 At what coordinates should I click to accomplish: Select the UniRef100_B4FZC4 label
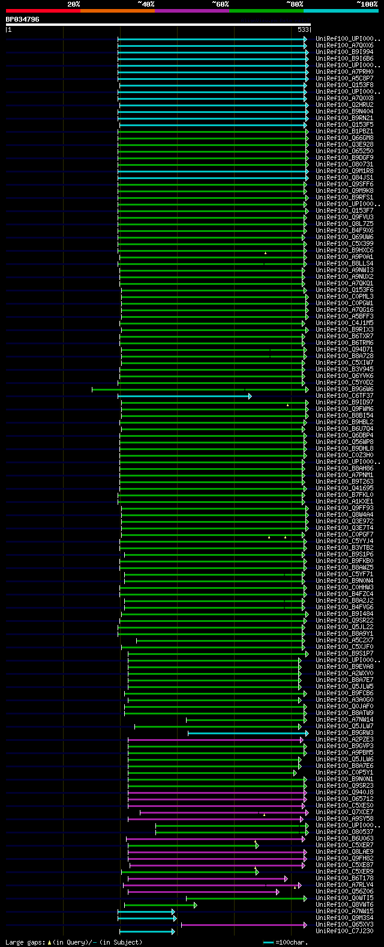[x=344, y=594]
